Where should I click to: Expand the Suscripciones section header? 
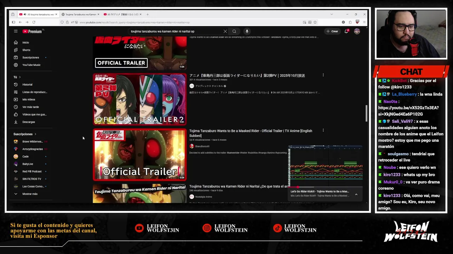click(x=25, y=134)
